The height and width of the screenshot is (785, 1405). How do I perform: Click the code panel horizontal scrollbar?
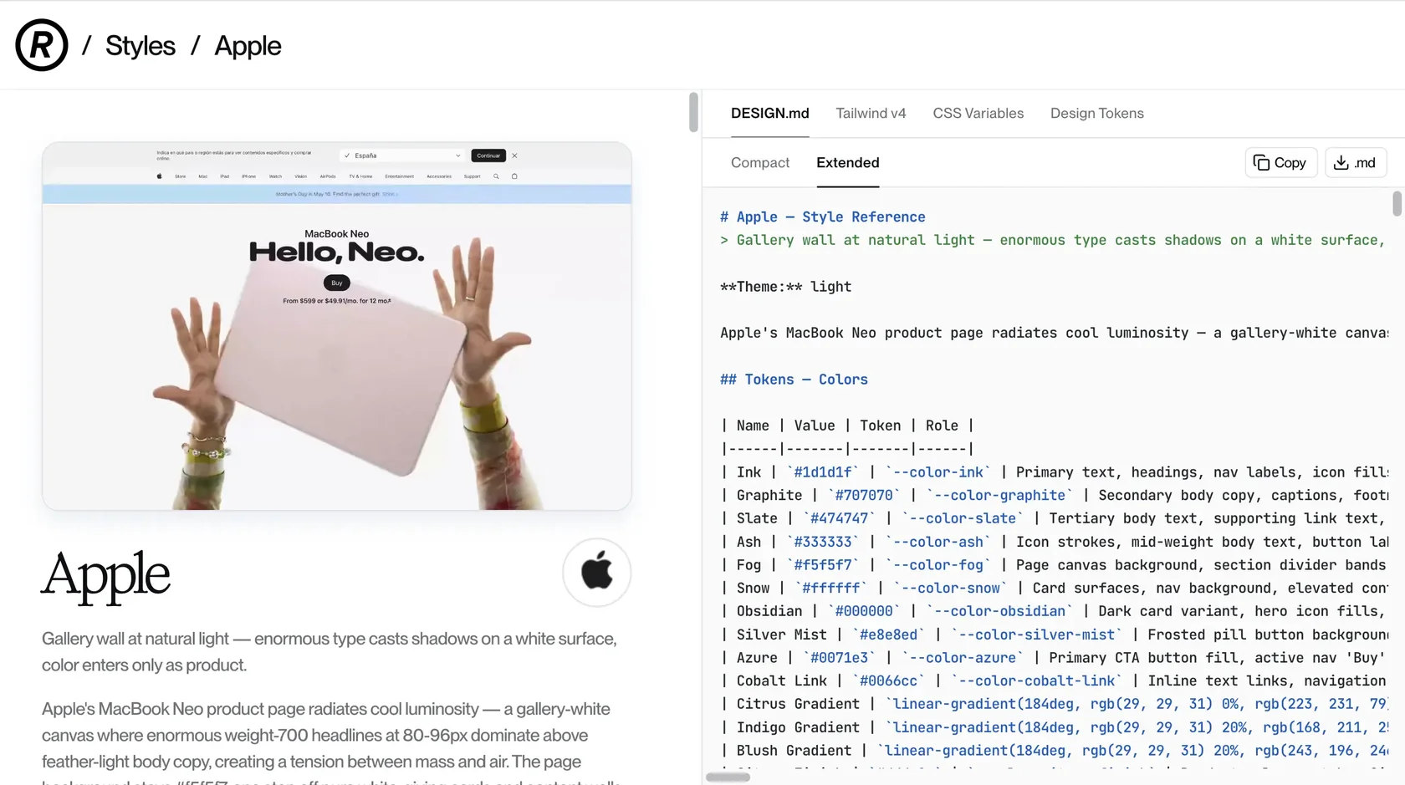point(728,777)
